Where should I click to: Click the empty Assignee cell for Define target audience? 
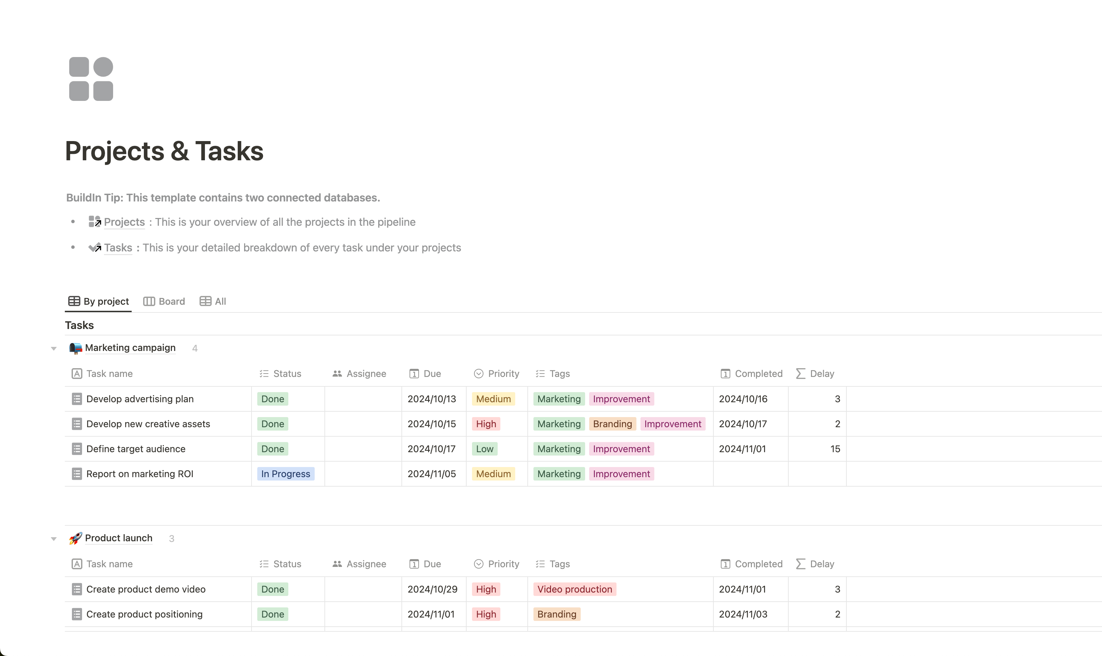point(363,449)
